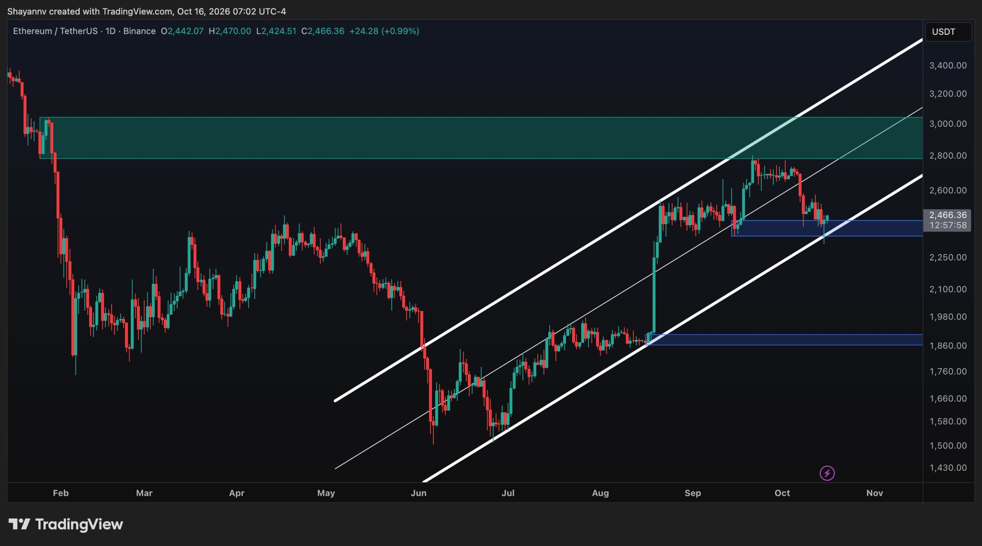Click the 1,860.00 price axis label
Viewport: 982px width, 546px height.
point(947,346)
